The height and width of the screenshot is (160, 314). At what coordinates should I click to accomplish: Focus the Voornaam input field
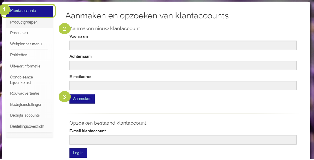(x=183, y=45)
